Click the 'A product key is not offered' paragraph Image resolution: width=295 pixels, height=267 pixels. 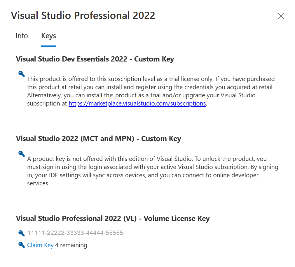pos(153,171)
